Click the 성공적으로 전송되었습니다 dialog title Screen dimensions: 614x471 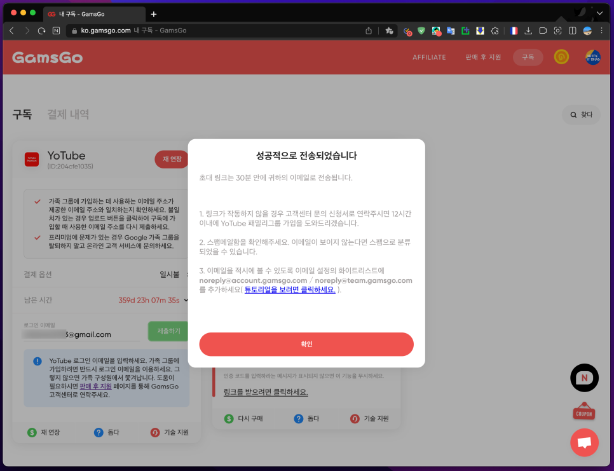point(306,156)
